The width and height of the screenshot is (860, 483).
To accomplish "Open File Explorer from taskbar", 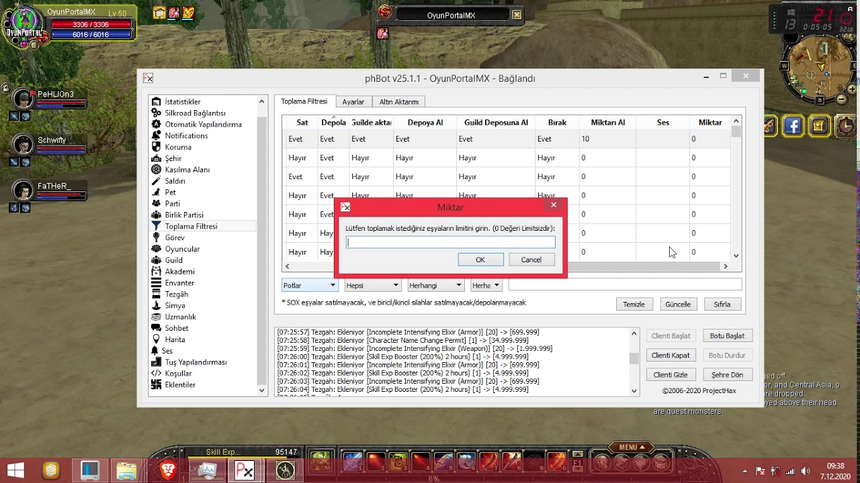I will [x=126, y=470].
